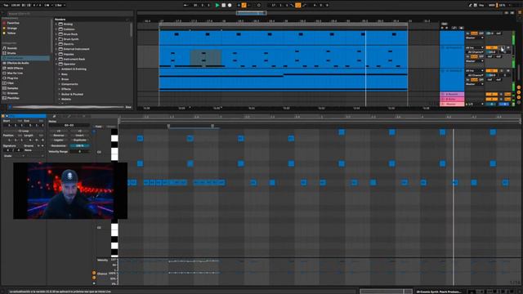
Task: Click Reverse in the Notes panel
Action: tap(59, 136)
